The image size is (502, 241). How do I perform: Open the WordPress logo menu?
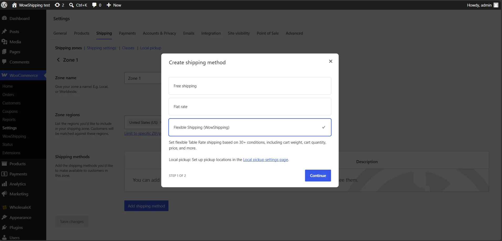4,5
